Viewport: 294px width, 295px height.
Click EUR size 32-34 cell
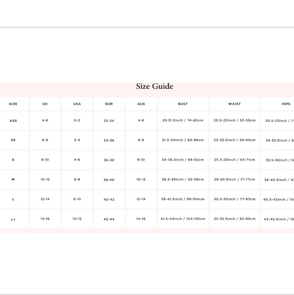(109, 121)
